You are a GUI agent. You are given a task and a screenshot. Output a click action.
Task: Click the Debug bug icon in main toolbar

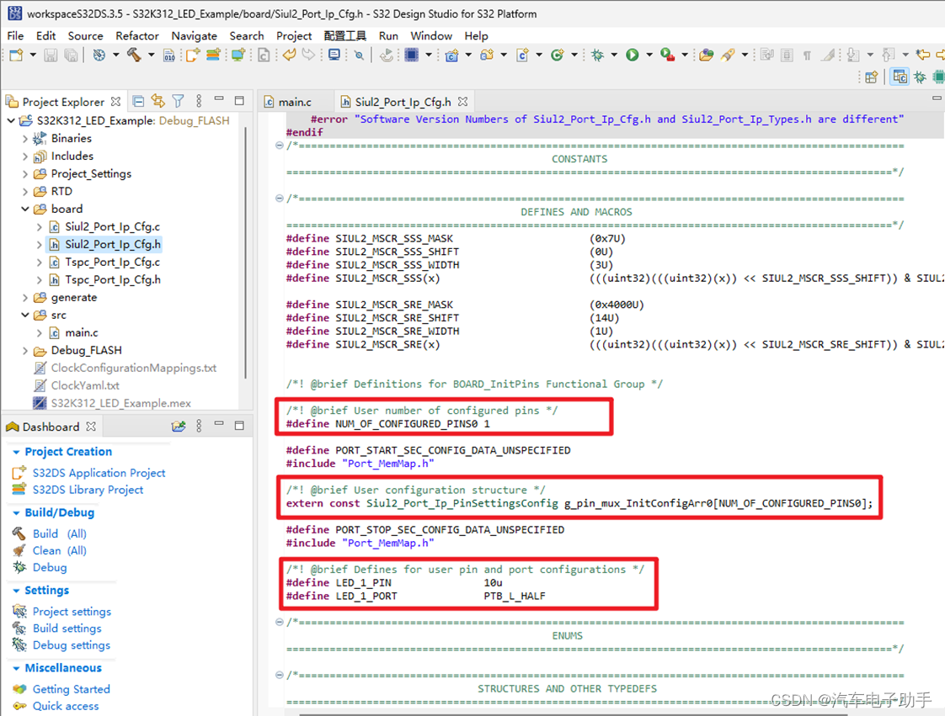coord(597,56)
